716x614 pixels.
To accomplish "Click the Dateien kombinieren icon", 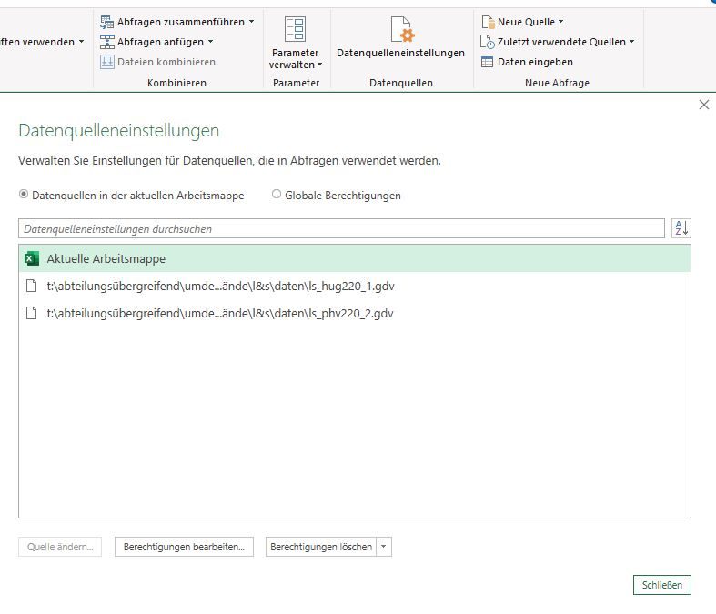I will click(106, 62).
